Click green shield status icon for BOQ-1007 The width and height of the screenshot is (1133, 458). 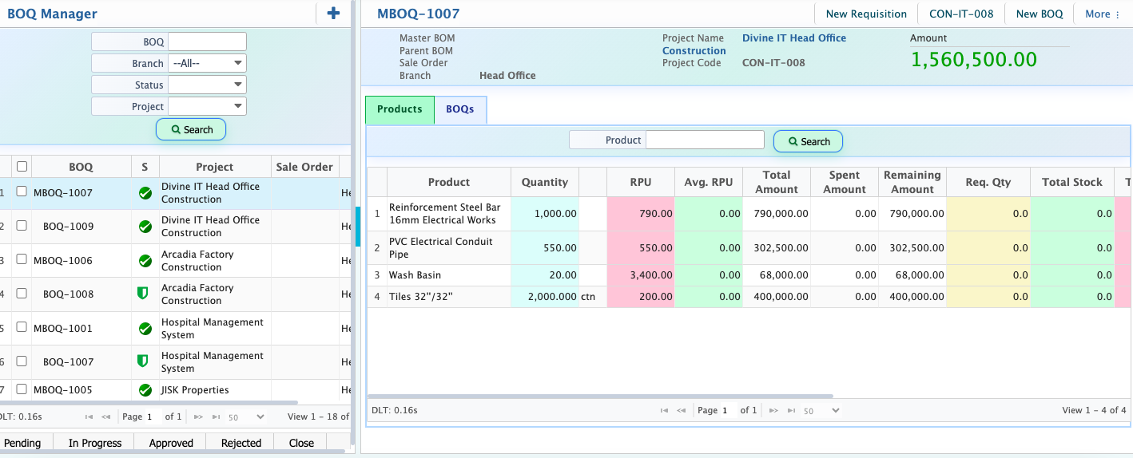pyautogui.click(x=144, y=361)
